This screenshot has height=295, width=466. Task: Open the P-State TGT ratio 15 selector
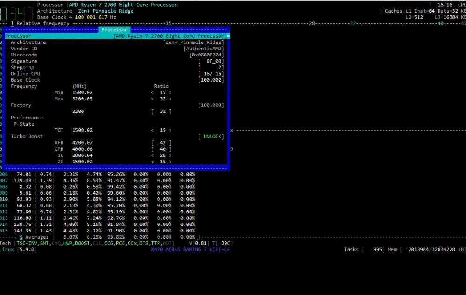click(161, 130)
